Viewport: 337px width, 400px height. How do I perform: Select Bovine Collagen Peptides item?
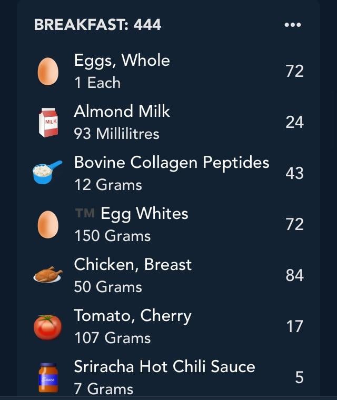[168, 174]
